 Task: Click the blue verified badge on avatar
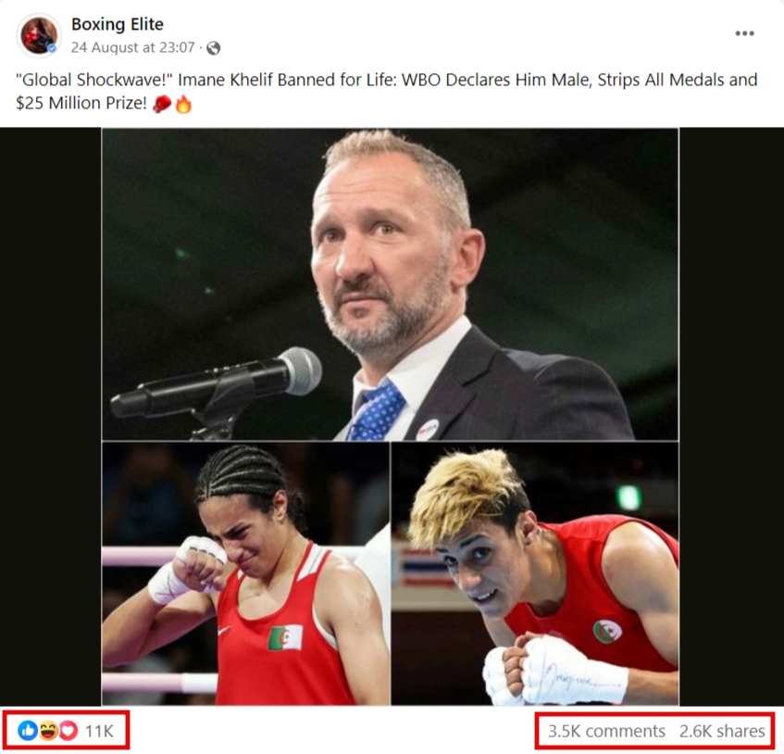click(52, 48)
